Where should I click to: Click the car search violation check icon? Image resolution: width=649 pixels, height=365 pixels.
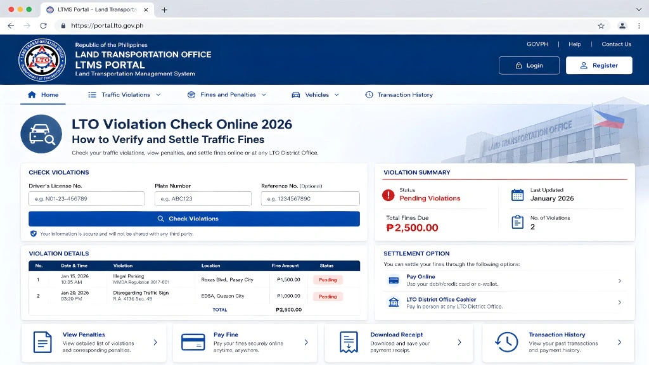(41, 134)
